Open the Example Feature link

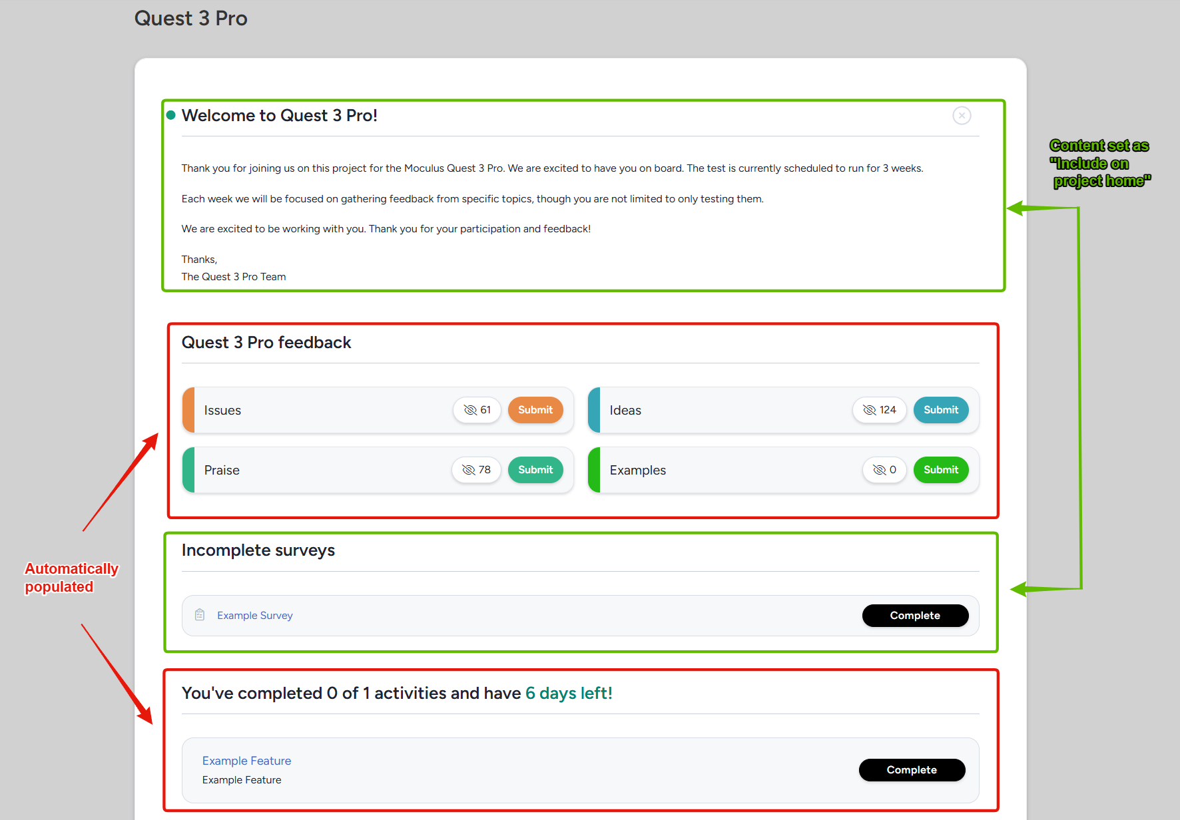246,761
